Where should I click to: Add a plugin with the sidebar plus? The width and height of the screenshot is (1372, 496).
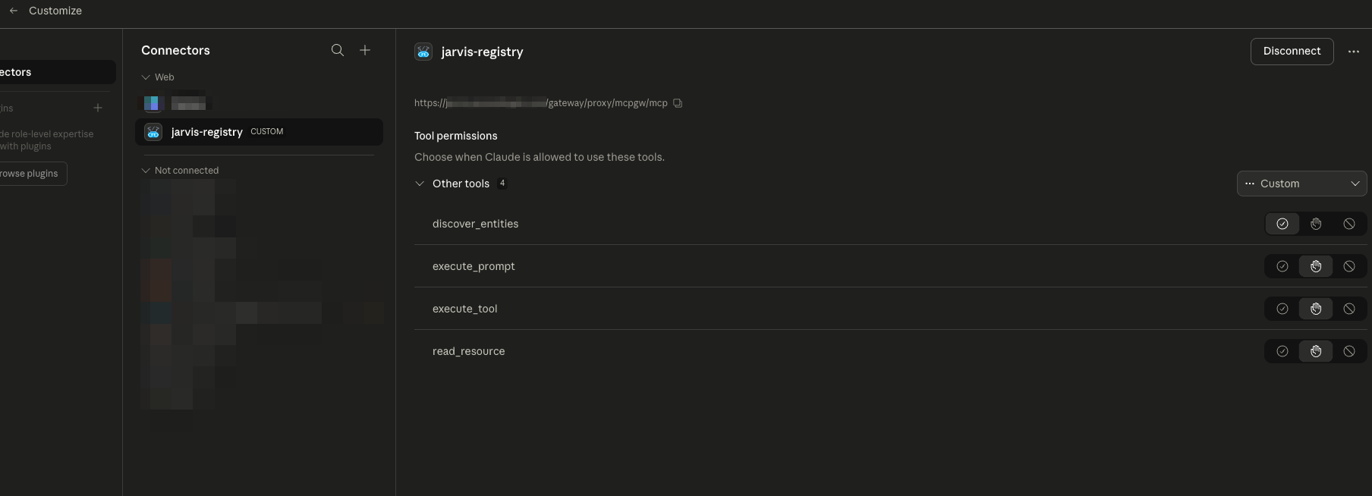point(98,108)
